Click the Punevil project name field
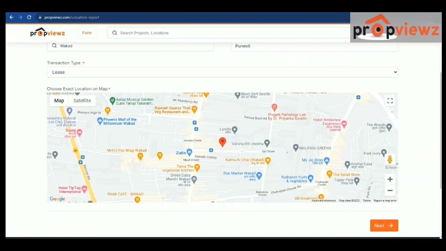This screenshot has height=251, width=446. [x=314, y=46]
